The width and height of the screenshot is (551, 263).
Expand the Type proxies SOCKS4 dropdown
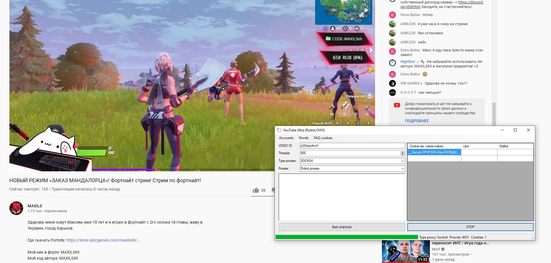pyautogui.click(x=402, y=161)
